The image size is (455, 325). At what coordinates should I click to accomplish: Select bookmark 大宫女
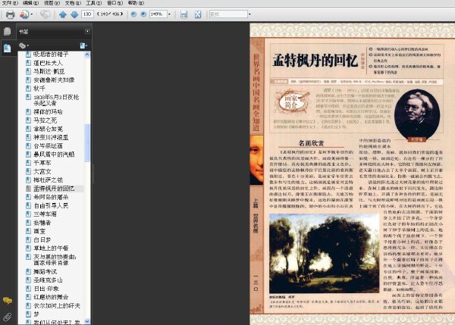pos(42,171)
